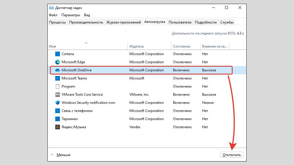Sort by the Имя column header
The image size is (294, 165).
tap(88, 46)
